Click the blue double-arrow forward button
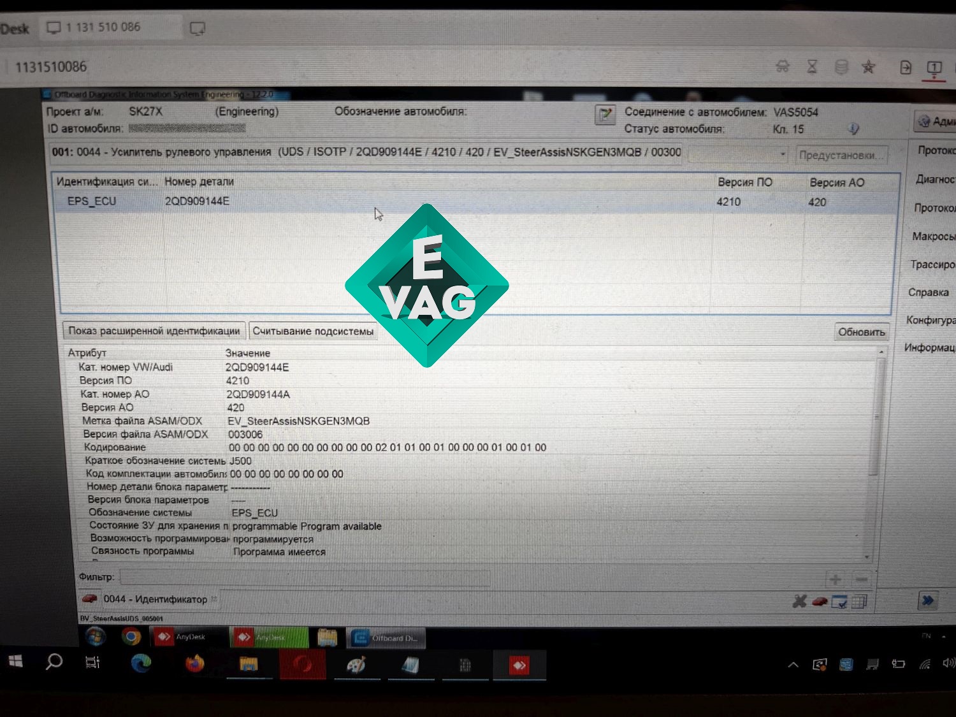 pyautogui.click(x=928, y=600)
